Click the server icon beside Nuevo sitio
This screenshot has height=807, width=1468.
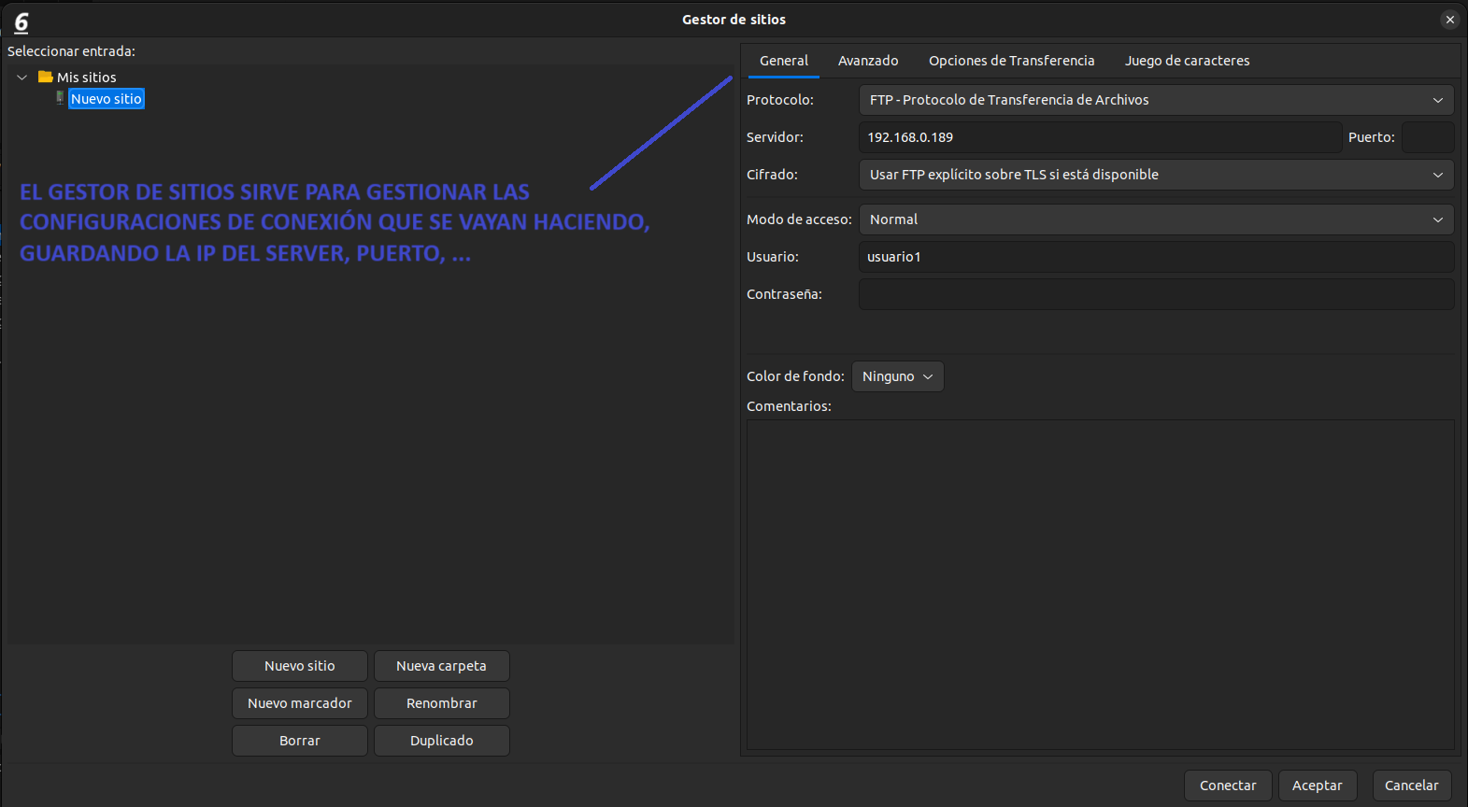(60, 98)
